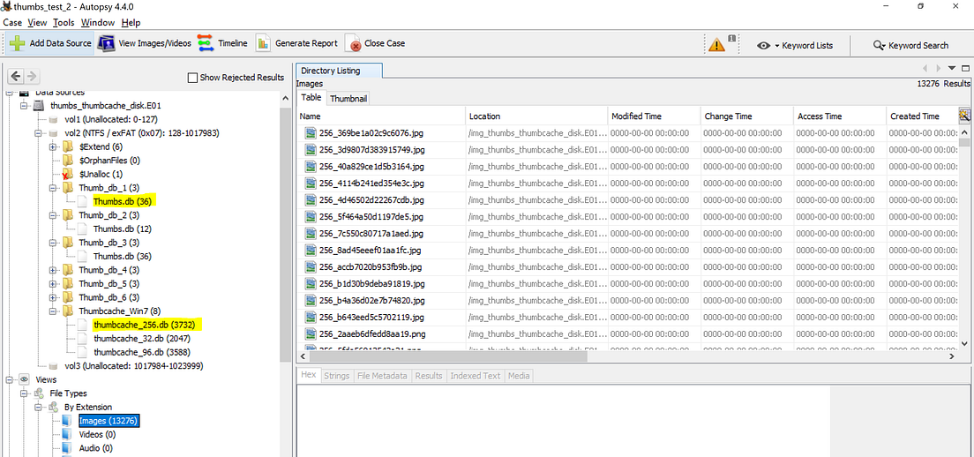Screen dimensions: 974x457
Task: Click the image icon of 256_b1d30b9deba91819.jpg
Action: (x=310, y=284)
